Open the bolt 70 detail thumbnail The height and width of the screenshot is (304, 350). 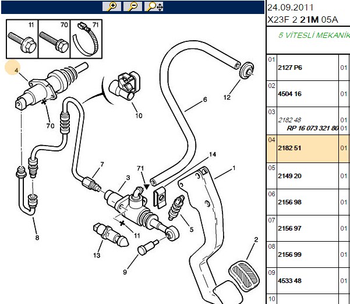[54, 39]
